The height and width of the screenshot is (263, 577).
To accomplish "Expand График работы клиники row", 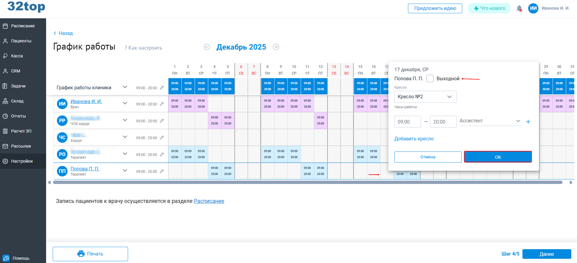I will 125,87.
